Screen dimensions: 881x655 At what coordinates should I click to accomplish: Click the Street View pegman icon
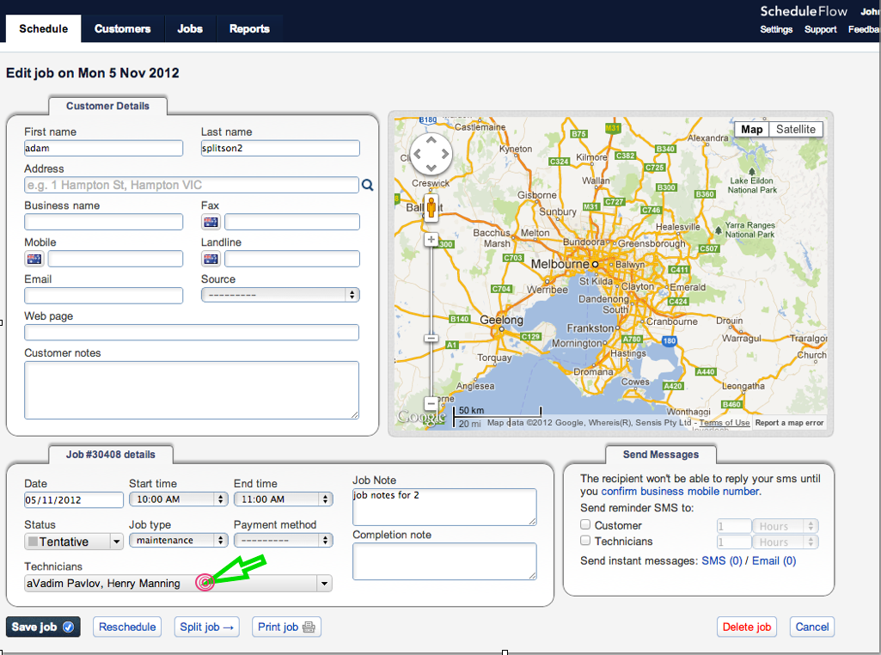pos(431,206)
